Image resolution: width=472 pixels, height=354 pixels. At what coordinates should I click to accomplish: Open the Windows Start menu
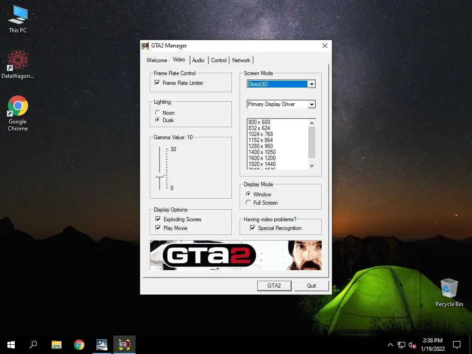(11, 345)
